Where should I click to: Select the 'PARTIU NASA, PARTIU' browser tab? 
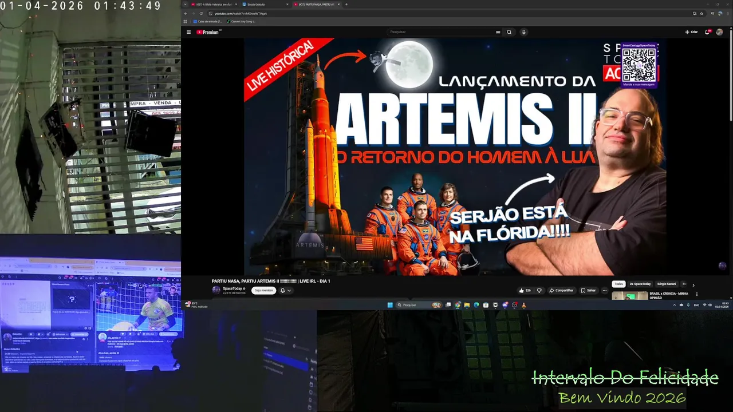(x=317, y=4)
